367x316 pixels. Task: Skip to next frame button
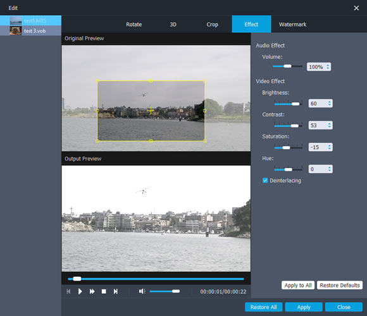click(x=116, y=291)
